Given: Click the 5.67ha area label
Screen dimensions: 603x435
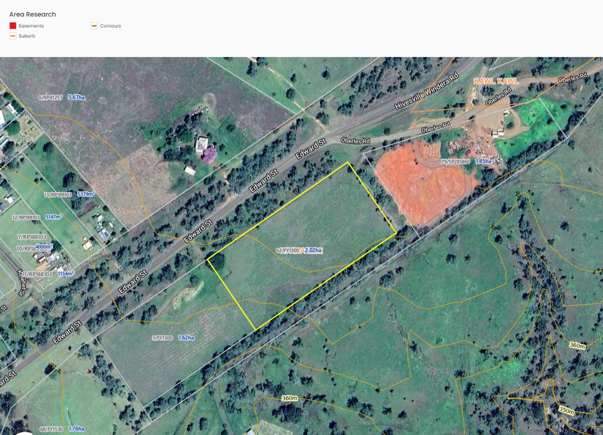Looking at the screenshot, I should 76,97.
